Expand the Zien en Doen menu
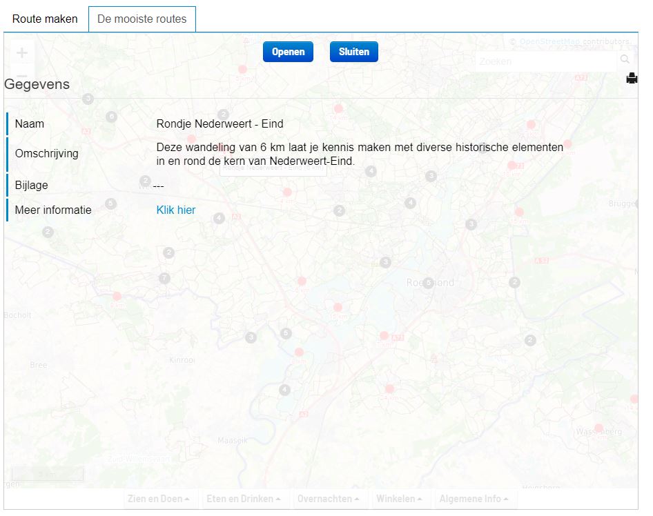The width and height of the screenshot is (653, 516). pos(159,499)
